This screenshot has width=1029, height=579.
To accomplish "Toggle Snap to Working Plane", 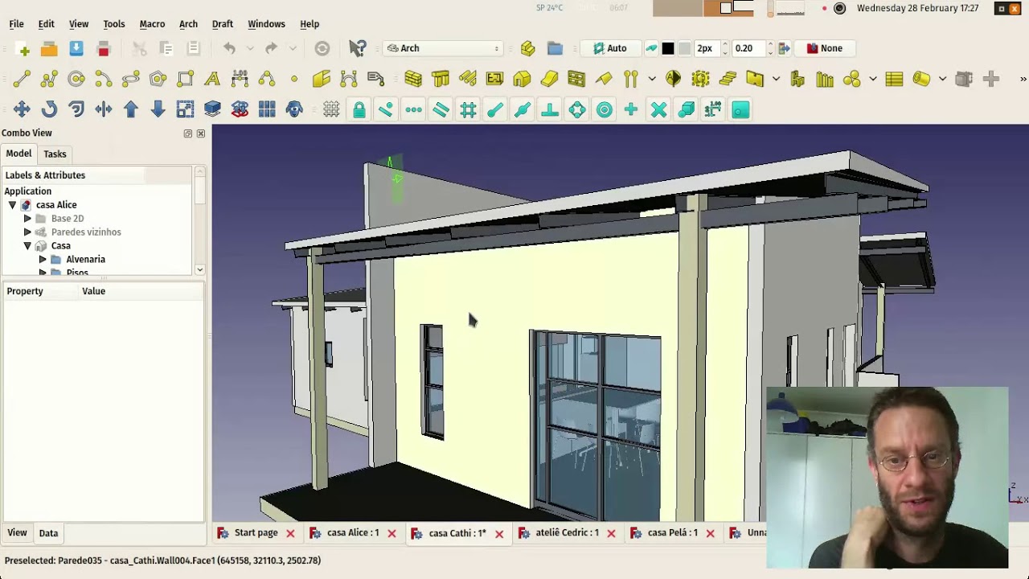I will (740, 109).
